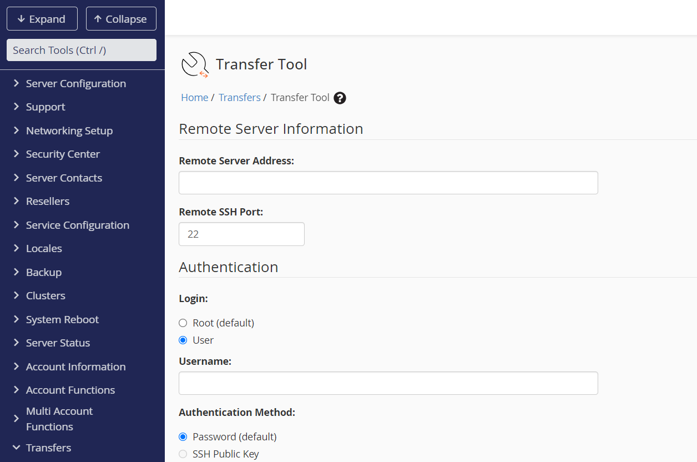
Task: Open the Server Status menu
Action: coord(57,343)
